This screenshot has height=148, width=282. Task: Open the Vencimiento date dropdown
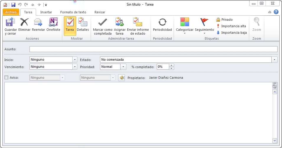click(75, 67)
